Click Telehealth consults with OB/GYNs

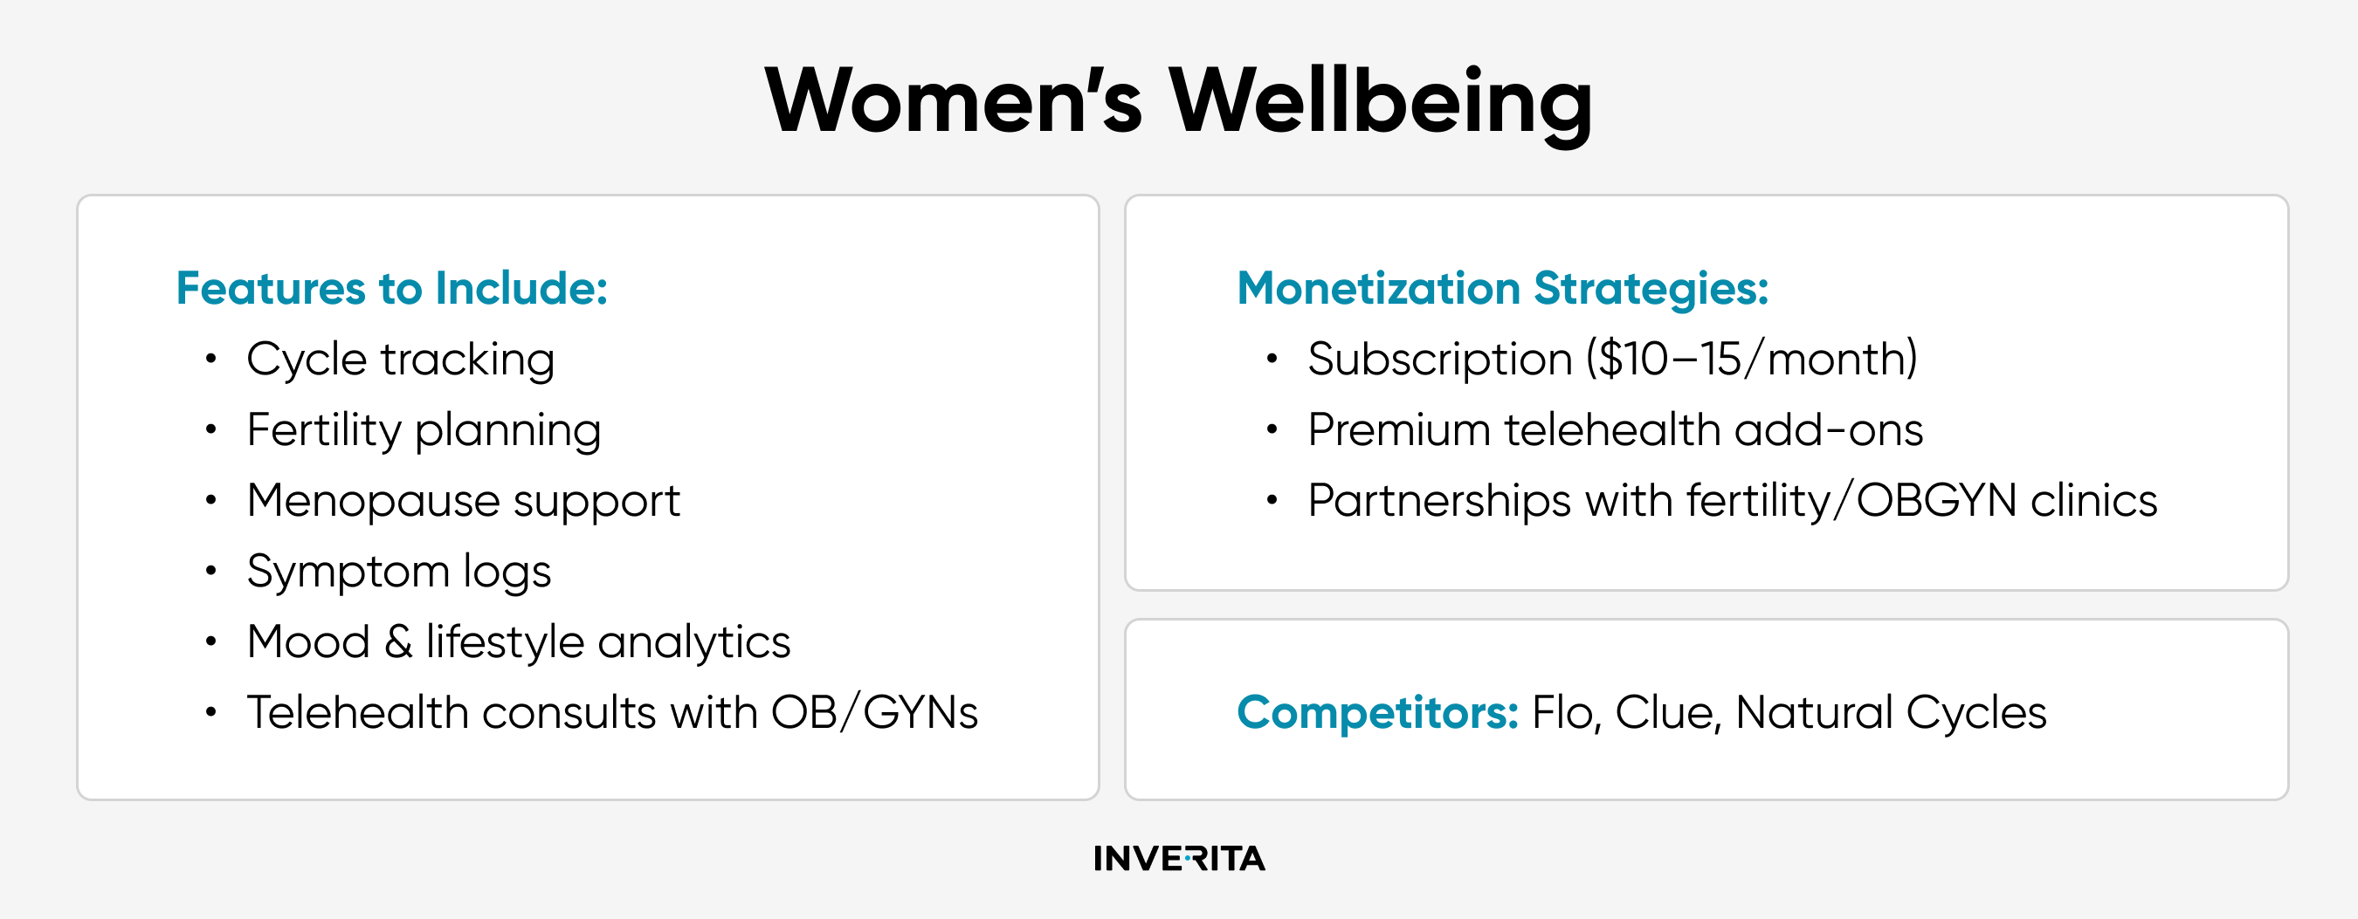612,712
